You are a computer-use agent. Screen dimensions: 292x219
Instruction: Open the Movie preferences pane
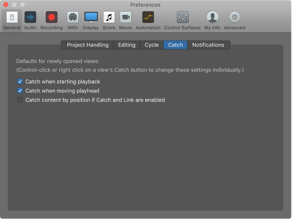pos(125,21)
